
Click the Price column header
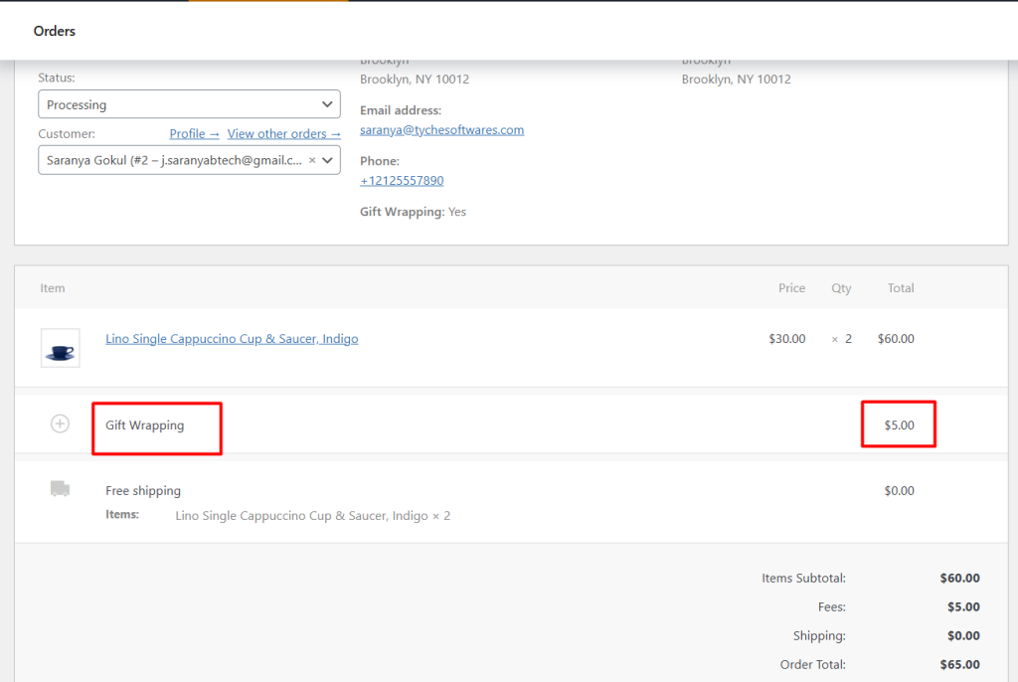(791, 287)
